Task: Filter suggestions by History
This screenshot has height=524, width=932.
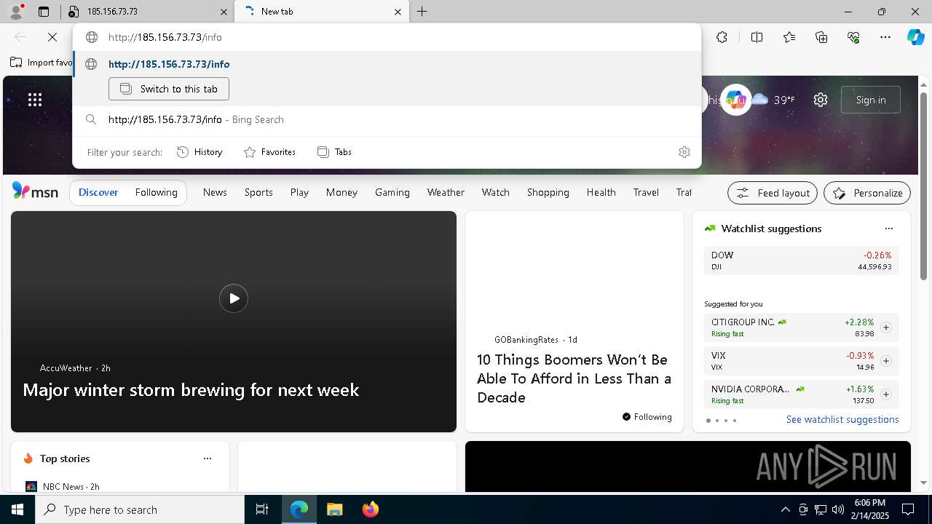Action: 200,152
